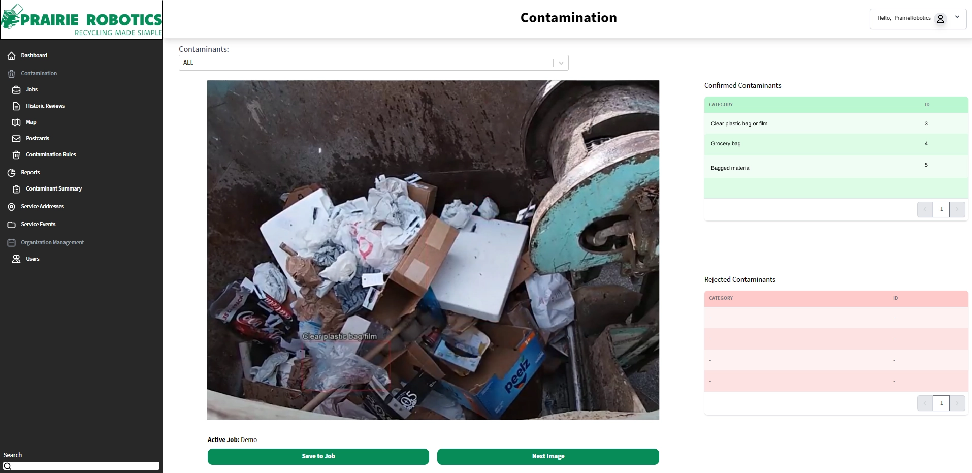The height and width of the screenshot is (473, 972).
Task: Go to previous page of Rejected Contaminants
Action: pyautogui.click(x=925, y=403)
